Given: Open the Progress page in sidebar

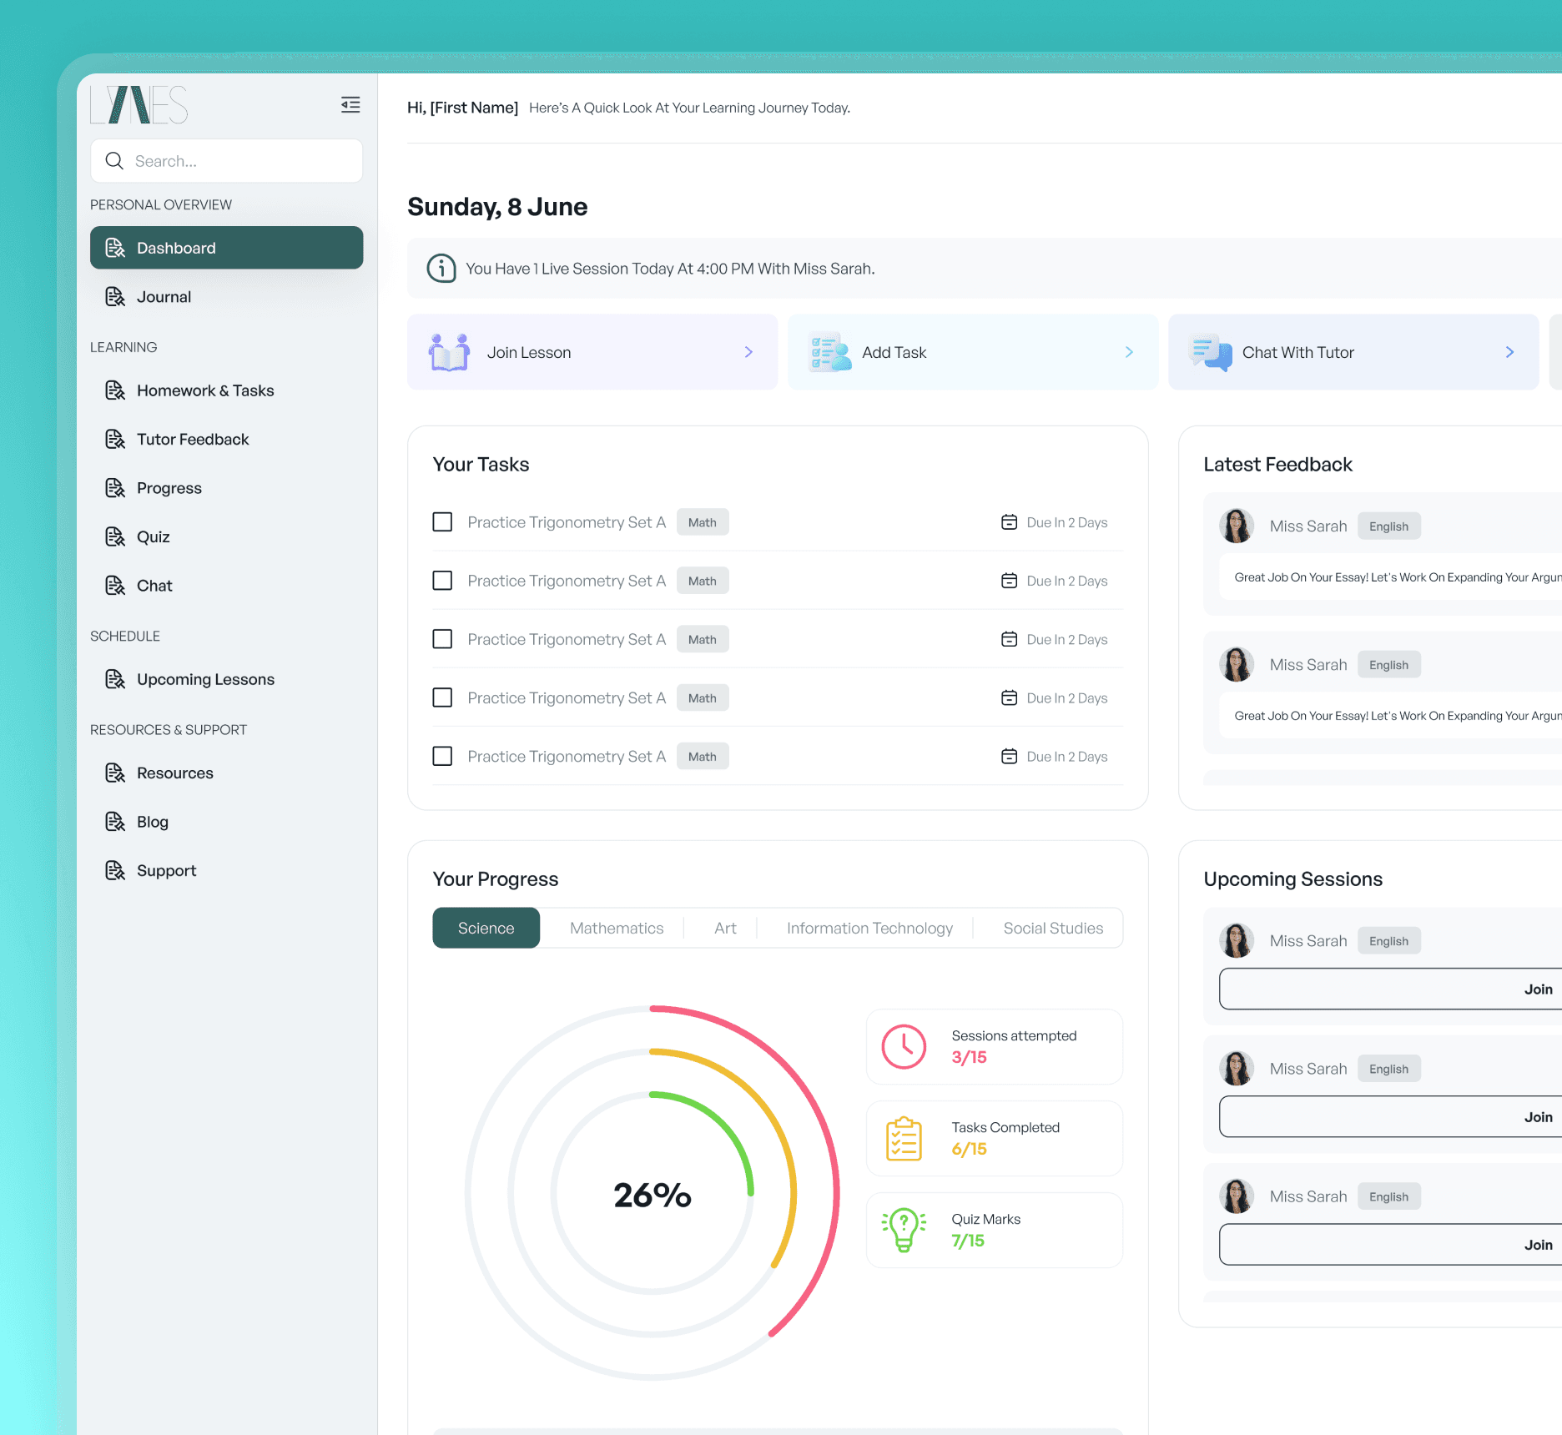Looking at the screenshot, I should pos(227,488).
